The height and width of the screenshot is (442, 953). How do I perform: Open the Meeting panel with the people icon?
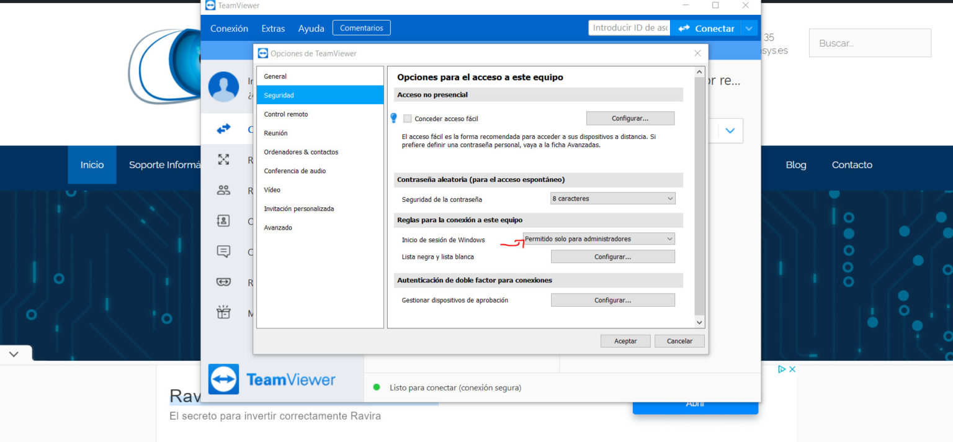coord(225,190)
